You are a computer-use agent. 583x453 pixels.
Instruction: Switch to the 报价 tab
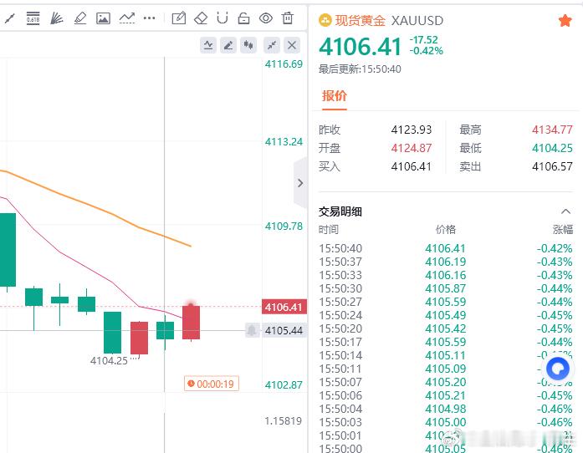tap(335, 96)
